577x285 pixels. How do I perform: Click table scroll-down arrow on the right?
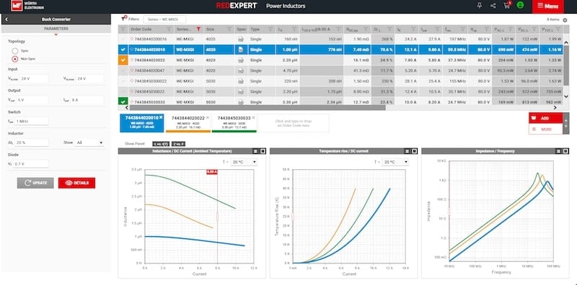566,96
